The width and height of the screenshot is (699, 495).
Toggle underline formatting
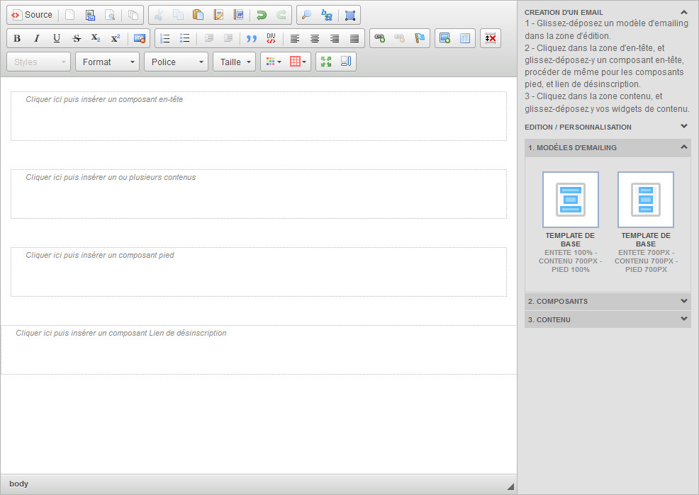tap(57, 38)
